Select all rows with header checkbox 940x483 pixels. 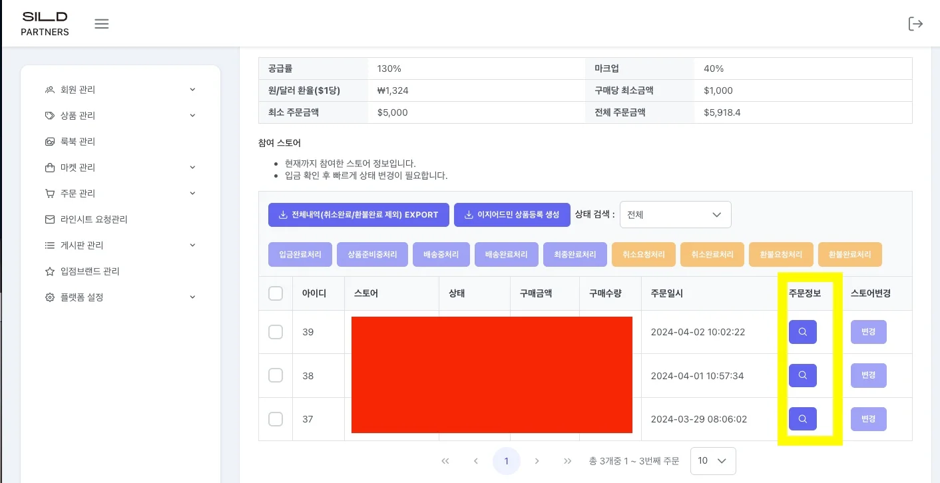tap(276, 293)
